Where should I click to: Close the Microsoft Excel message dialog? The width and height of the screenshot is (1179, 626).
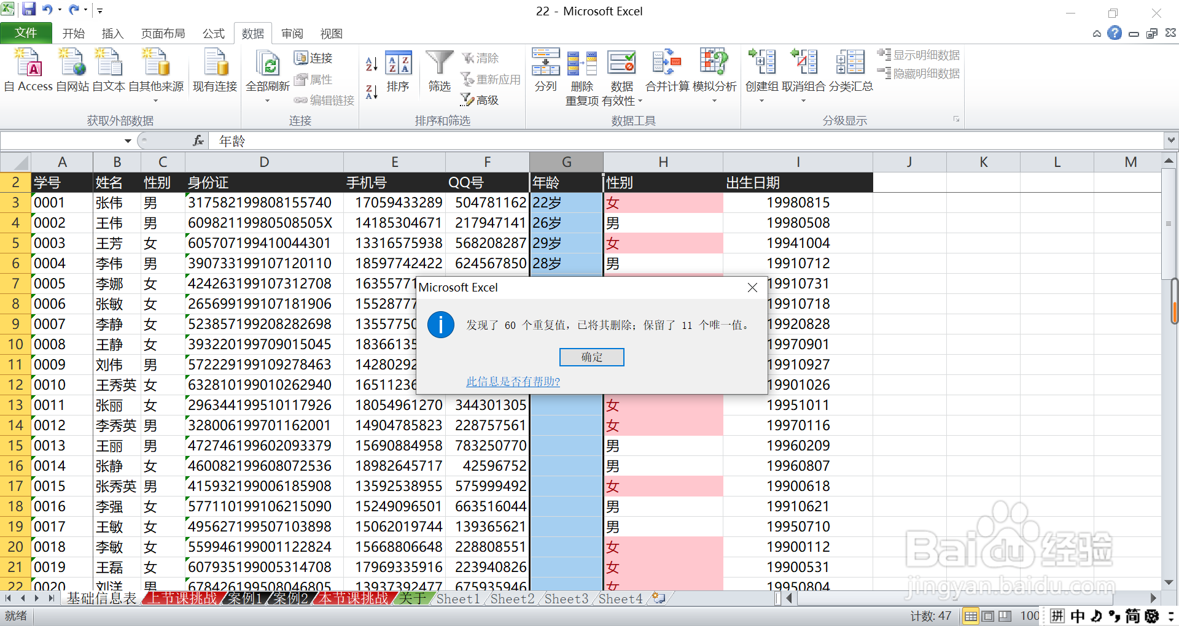point(752,287)
